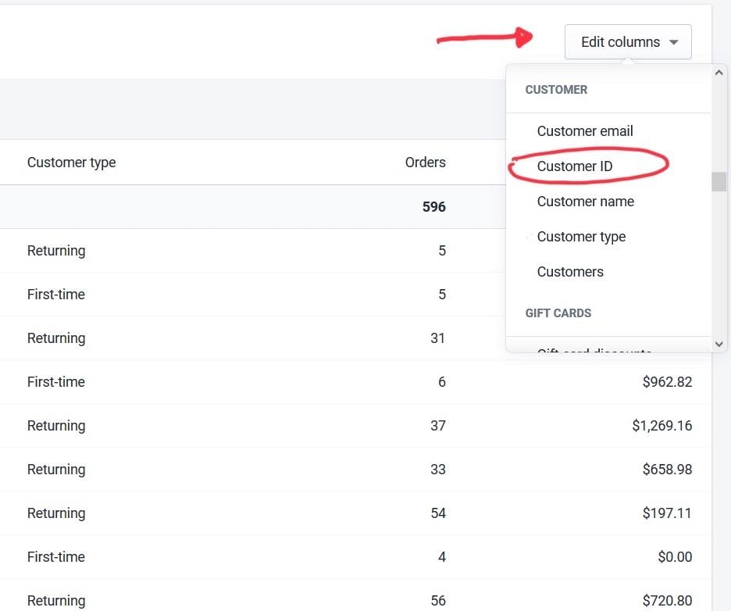Image resolution: width=731 pixels, height=611 pixels.
Task: Click the Edit columns chevron arrow
Action: point(673,41)
